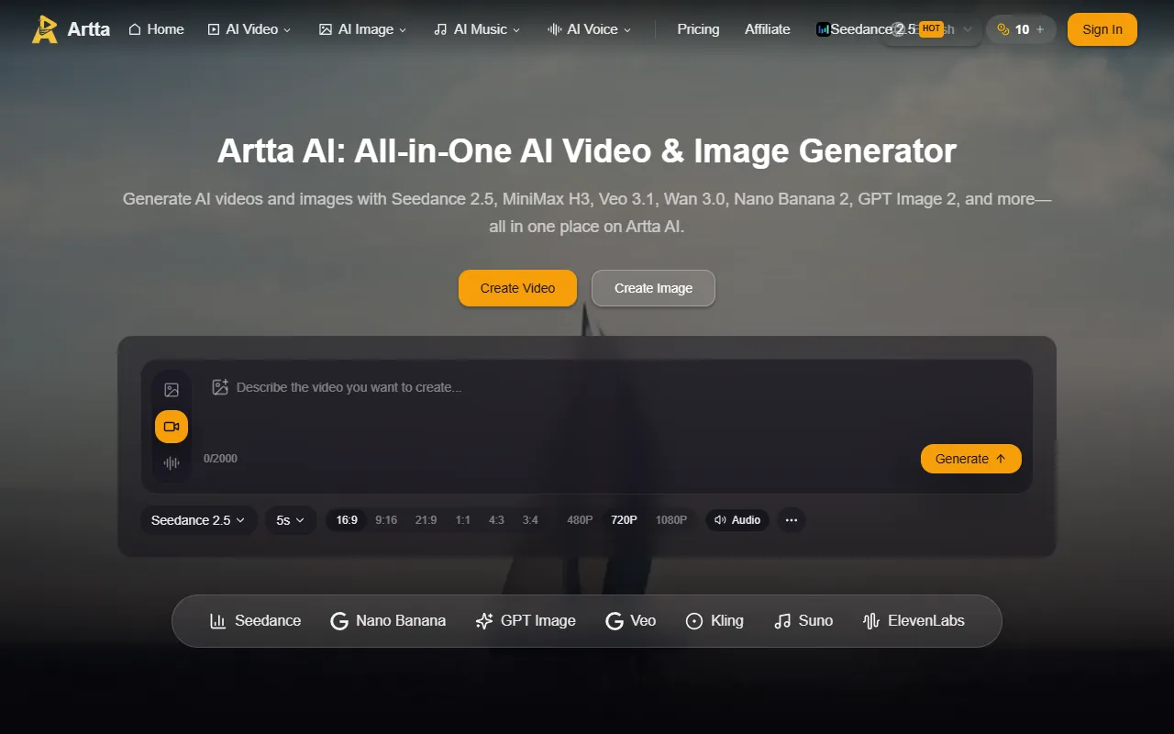
Task: Choose 480P resolution
Action: (580, 520)
